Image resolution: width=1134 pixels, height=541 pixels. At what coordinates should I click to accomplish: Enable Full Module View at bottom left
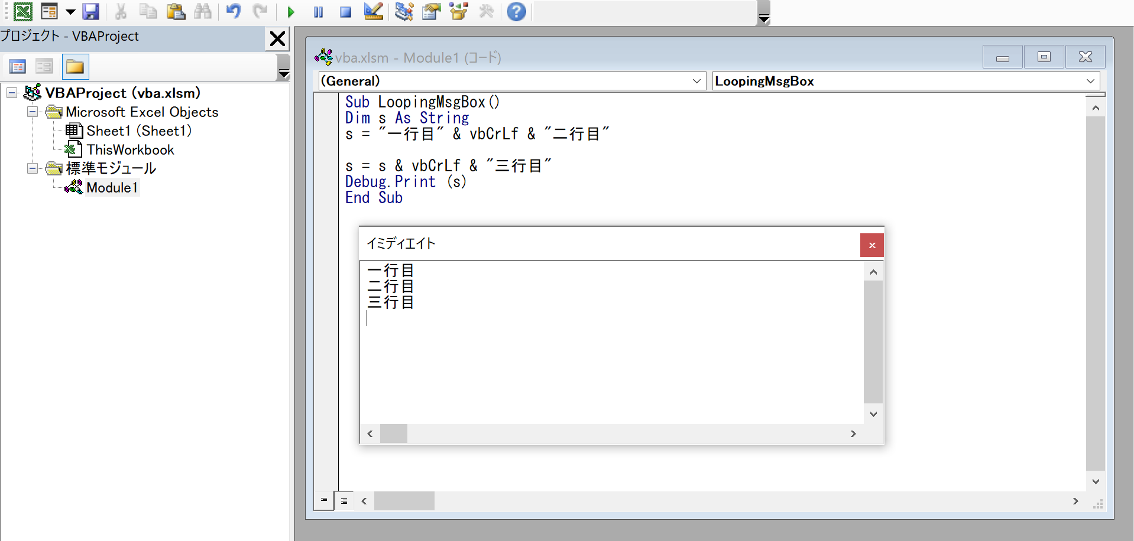pyautogui.click(x=344, y=500)
